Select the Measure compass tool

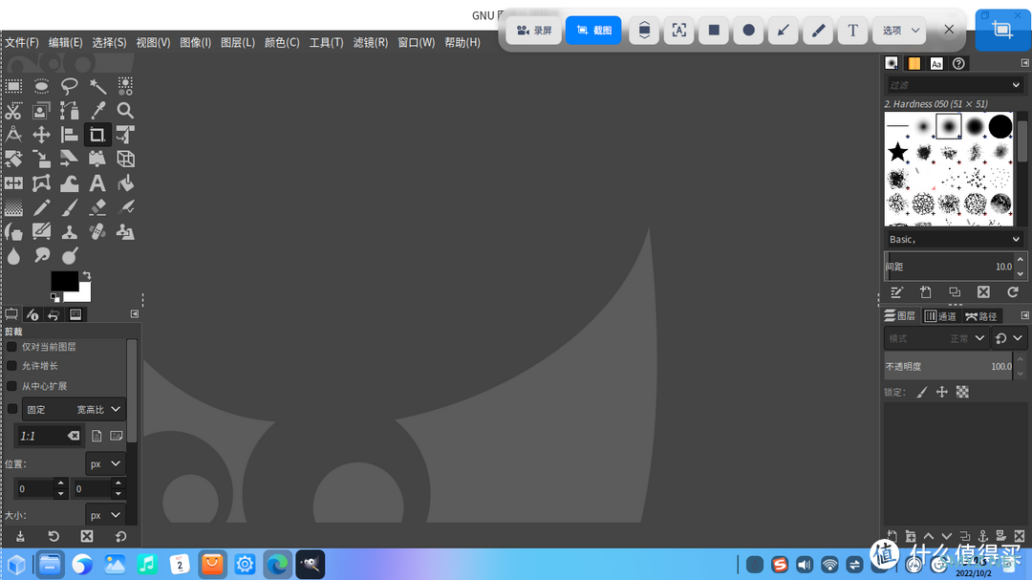pyautogui.click(x=13, y=135)
